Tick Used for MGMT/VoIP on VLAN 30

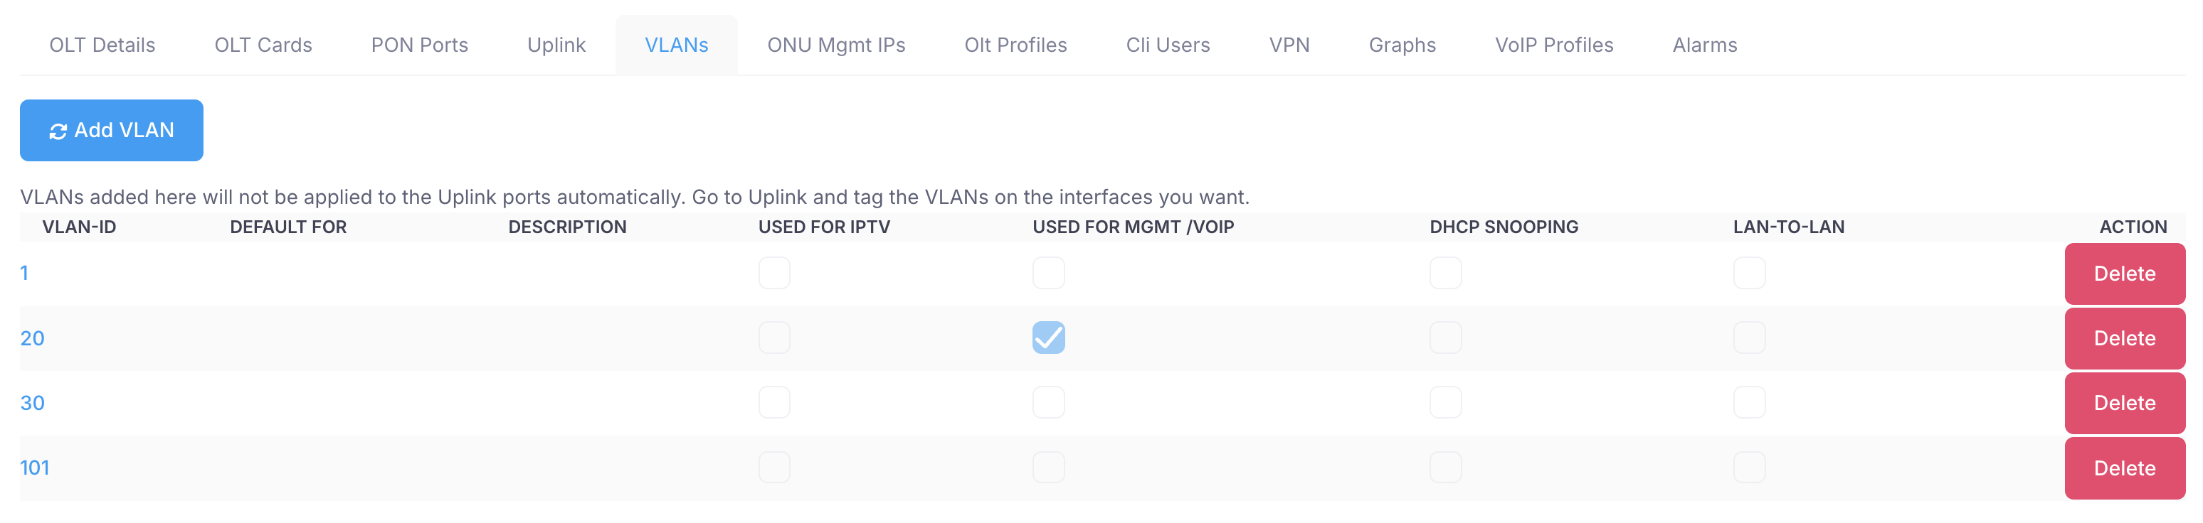click(1047, 402)
